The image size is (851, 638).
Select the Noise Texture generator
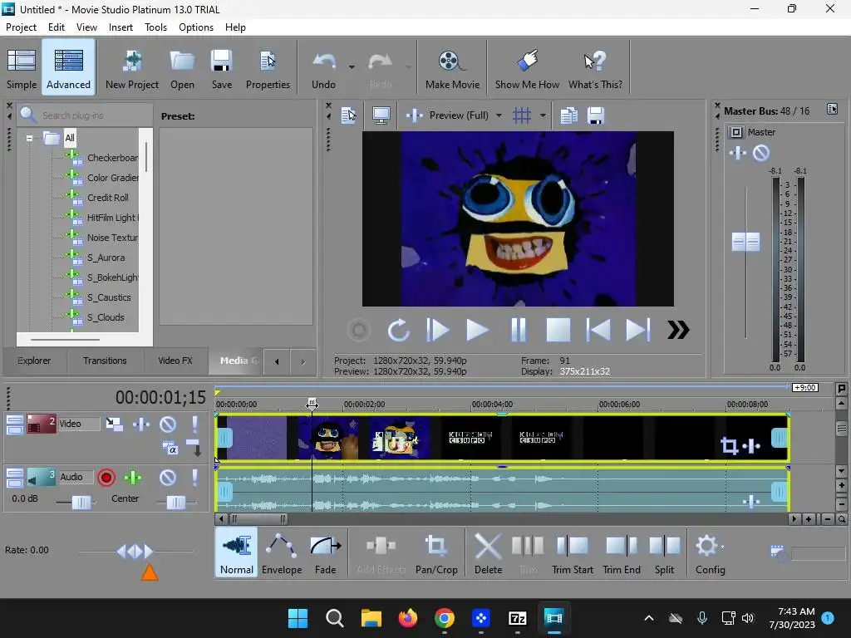click(112, 238)
